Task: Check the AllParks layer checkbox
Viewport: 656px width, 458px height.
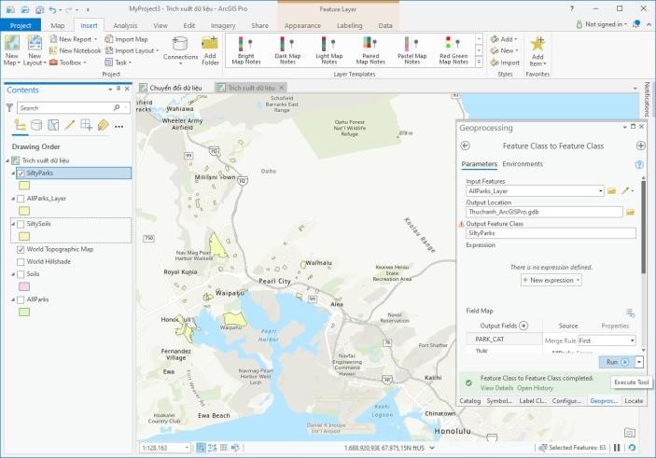Action: coord(21,300)
